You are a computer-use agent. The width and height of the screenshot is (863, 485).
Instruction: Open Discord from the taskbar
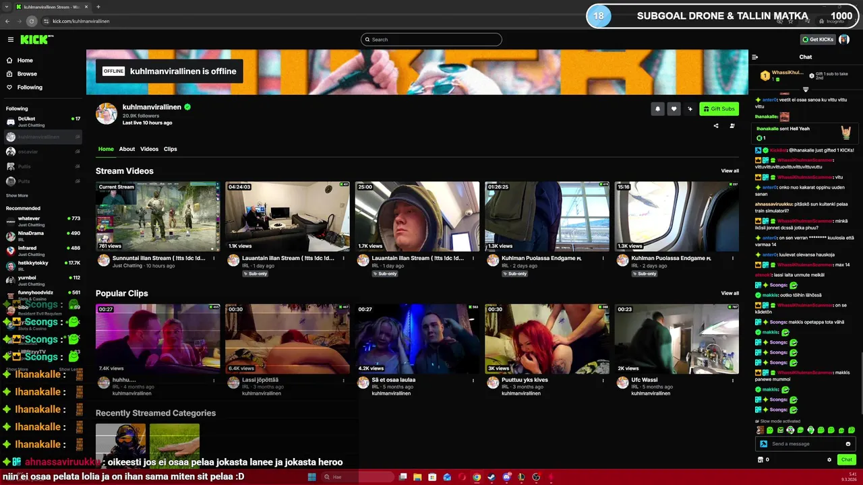507,477
